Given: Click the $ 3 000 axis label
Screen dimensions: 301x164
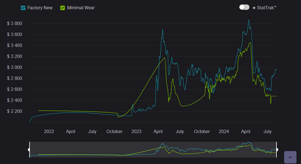Looking at the screenshot, I should 15,68.
